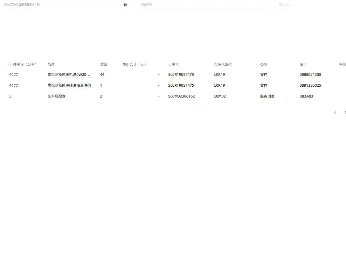346x259 pixels.
Task: Select page 1 in pagination
Action: 345,113
